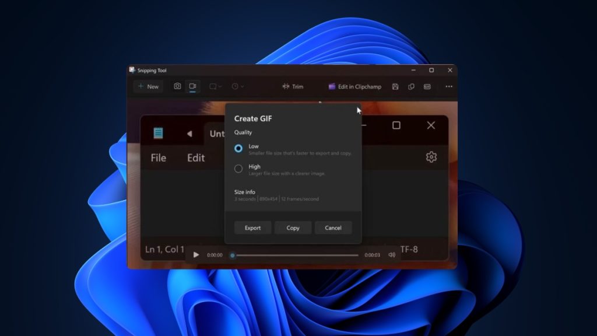Viewport: 597px width, 336px height.
Task: Select High quality for the GIF
Action: point(238,168)
